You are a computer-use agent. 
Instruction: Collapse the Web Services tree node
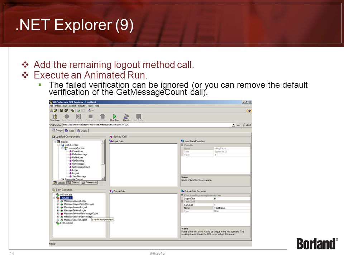pyautogui.click(x=58, y=145)
